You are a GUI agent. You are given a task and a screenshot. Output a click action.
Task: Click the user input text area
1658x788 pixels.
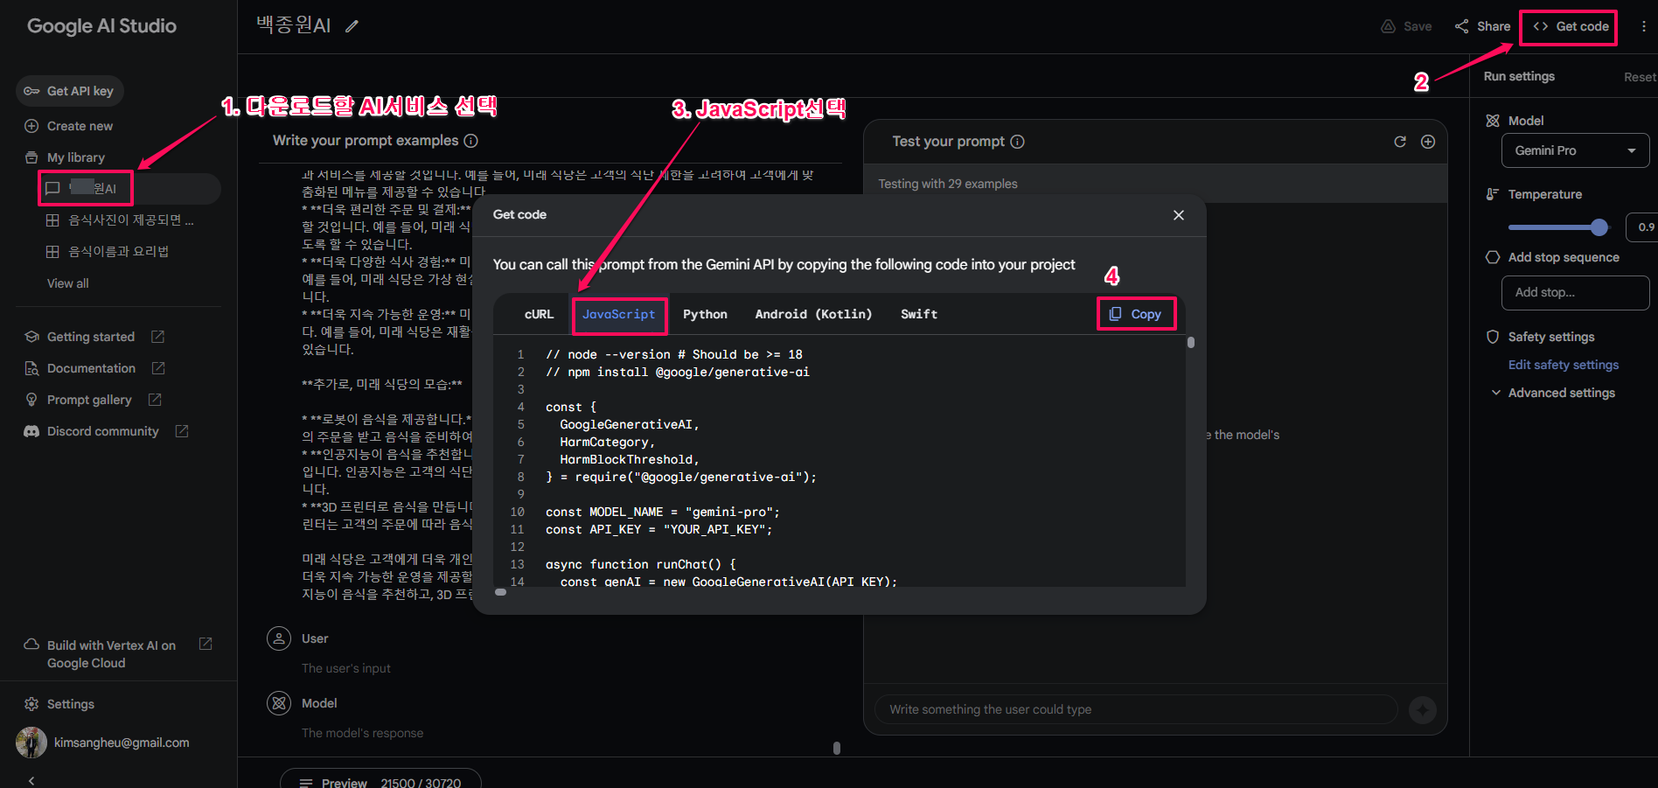point(346,668)
